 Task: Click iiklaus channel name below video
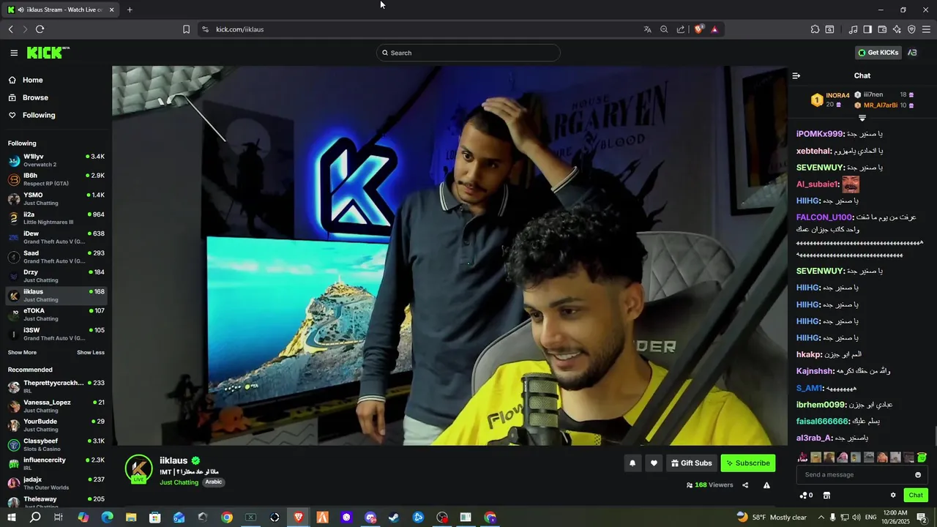(x=173, y=460)
